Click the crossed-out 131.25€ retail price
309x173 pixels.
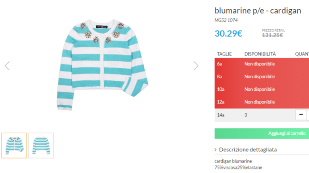(272, 35)
